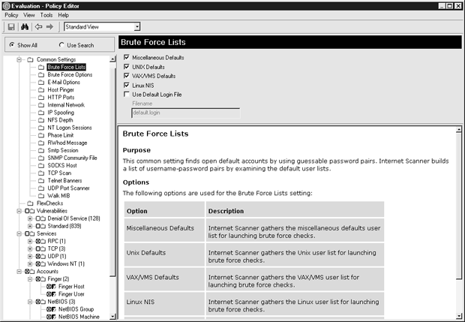Screen dimensions: 465x322
Task: Open the Tools menu
Action: click(x=46, y=15)
